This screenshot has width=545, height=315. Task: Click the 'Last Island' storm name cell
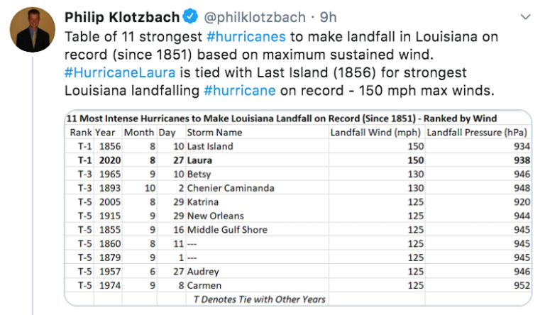point(210,146)
